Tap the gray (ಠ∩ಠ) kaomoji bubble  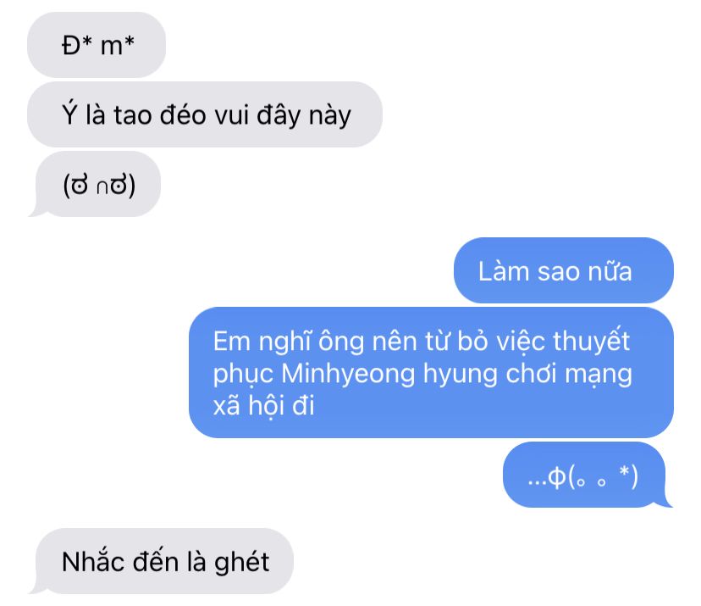pyautogui.click(x=97, y=184)
